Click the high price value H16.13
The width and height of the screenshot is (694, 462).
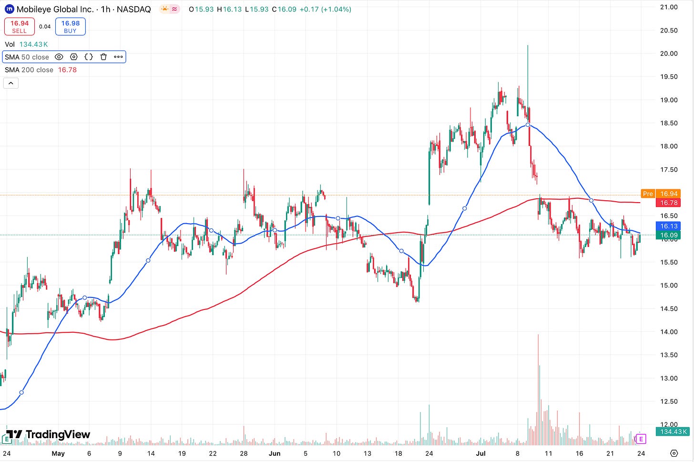pos(229,9)
